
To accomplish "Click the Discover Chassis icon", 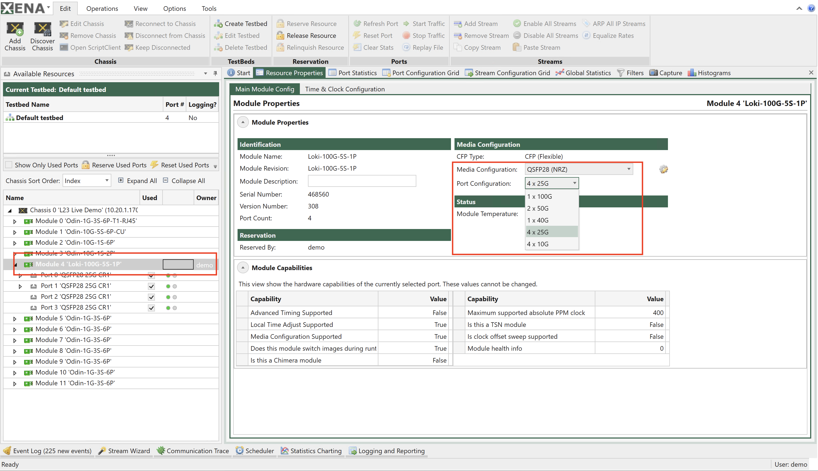I will [x=43, y=29].
